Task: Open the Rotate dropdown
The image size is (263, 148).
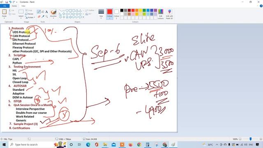Action: (30, 17)
